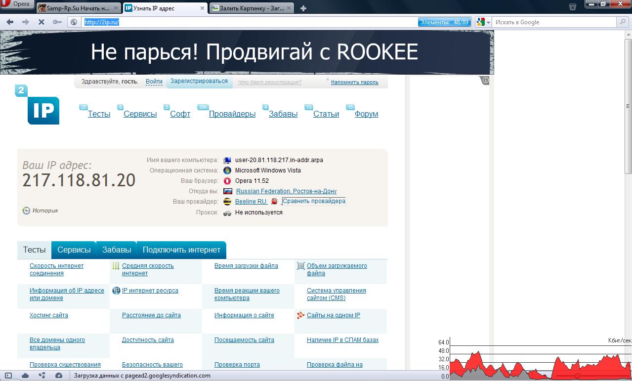Click the computer name monitor icon
632x381 pixels.
click(227, 160)
